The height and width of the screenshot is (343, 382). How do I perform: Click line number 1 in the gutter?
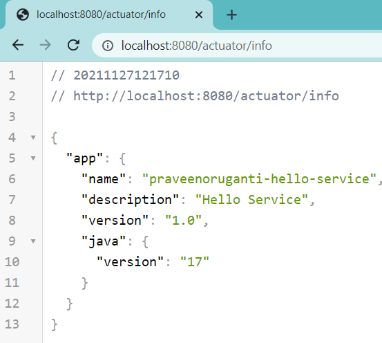pos(12,75)
